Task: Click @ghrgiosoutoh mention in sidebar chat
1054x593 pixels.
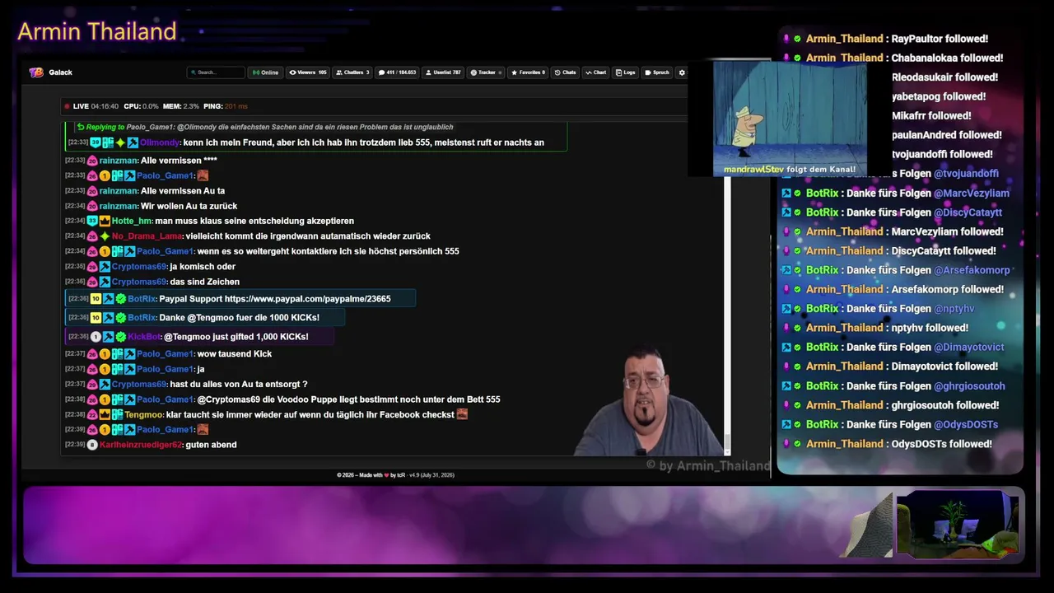Action: point(969,386)
